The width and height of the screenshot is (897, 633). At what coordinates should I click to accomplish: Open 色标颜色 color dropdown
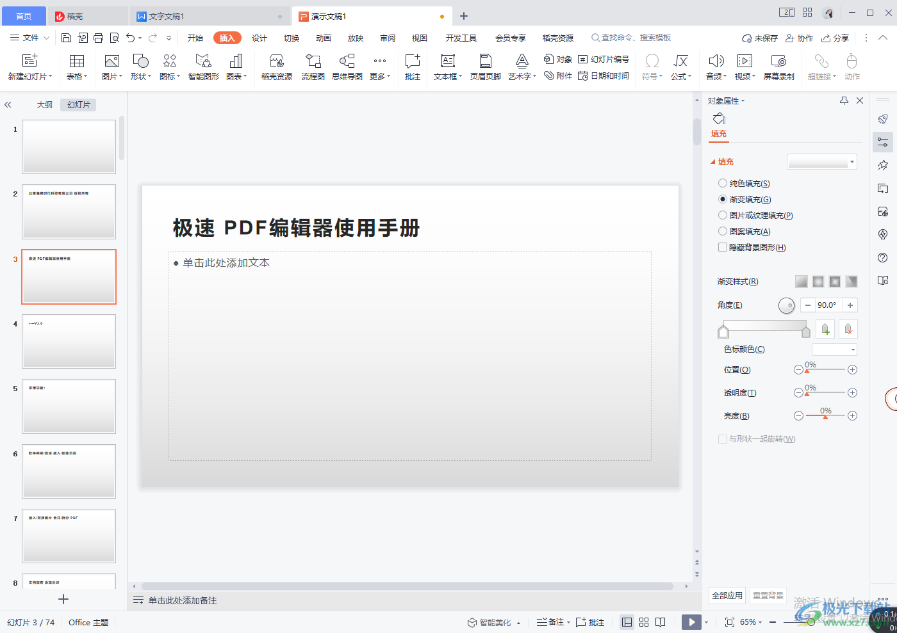[x=834, y=349]
